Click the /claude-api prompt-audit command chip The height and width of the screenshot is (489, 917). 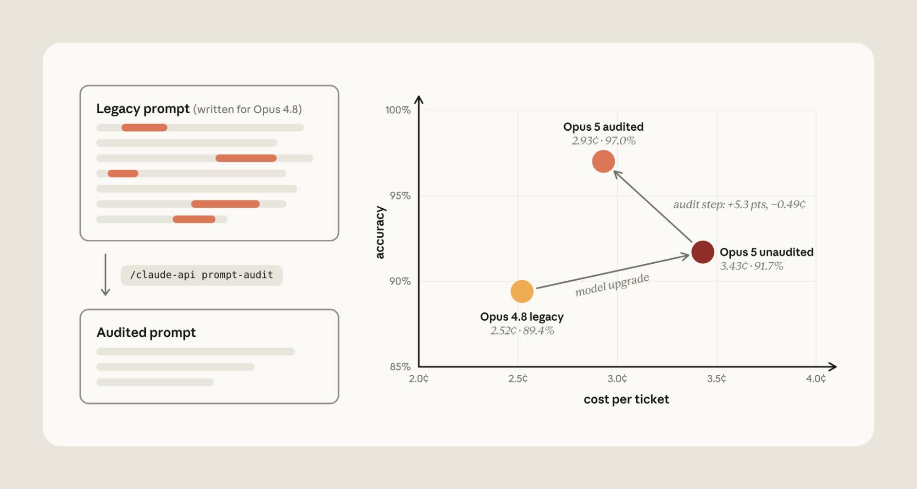pos(201,275)
